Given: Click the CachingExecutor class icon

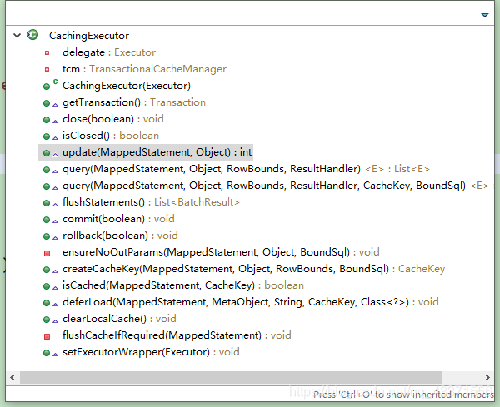Looking at the screenshot, I should (32, 35).
